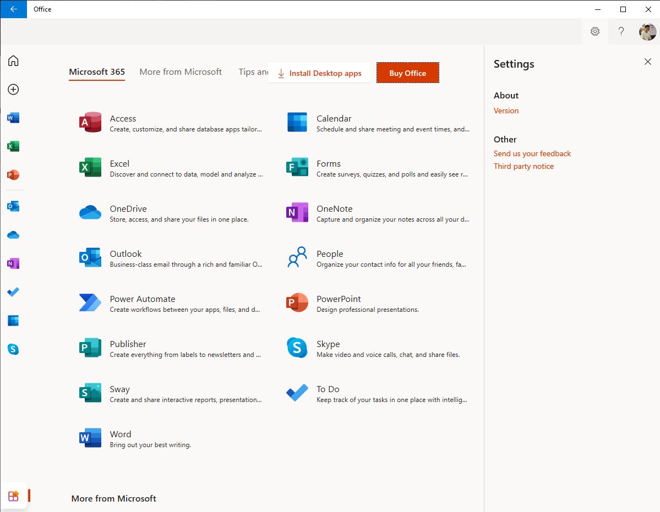Switch to the Microsoft 365 tab
The width and height of the screenshot is (660, 512).
tap(96, 71)
